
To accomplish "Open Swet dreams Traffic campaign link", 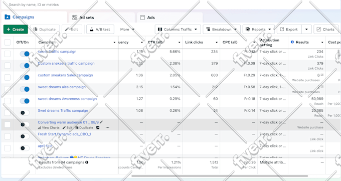I will (63, 110).
